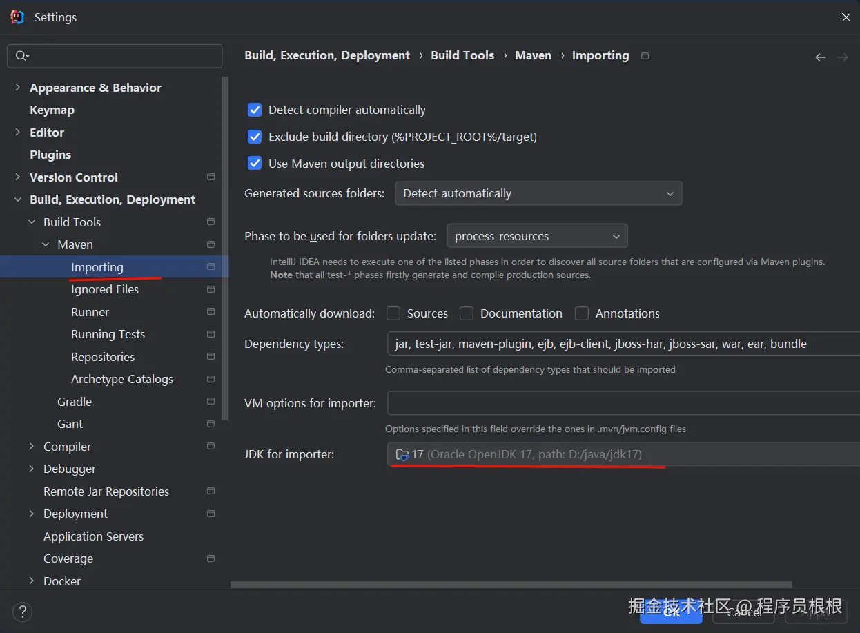Click in the settings search field
Screen dimensions: 860x633
pos(115,57)
